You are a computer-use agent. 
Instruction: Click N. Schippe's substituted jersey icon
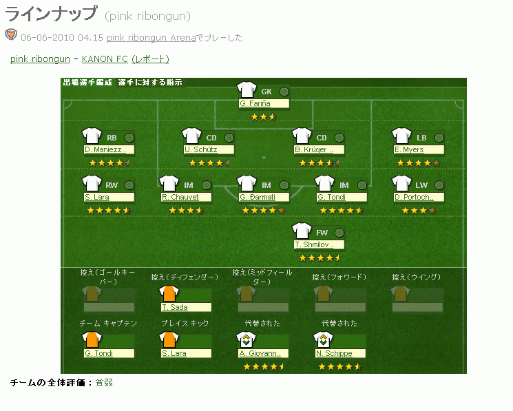tap(323, 339)
